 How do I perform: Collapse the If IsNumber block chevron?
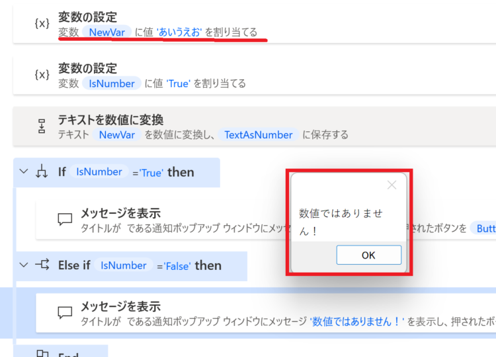[x=24, y=172]
